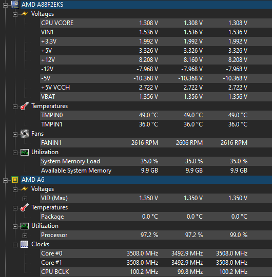Select the CPU VCORE row

click(156, 23)
